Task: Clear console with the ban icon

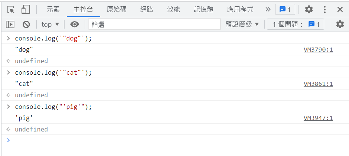Action: coord(26,24)
